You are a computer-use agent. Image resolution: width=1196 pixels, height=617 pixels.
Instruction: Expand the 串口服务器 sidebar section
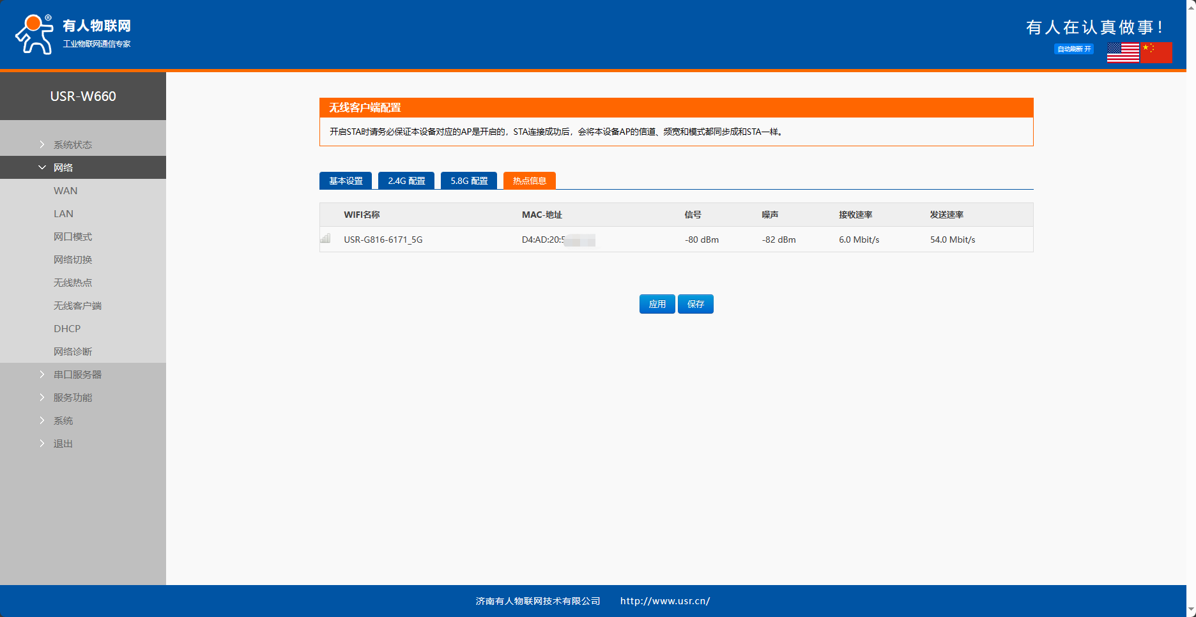pyautogui.click(x=77, y=375)
